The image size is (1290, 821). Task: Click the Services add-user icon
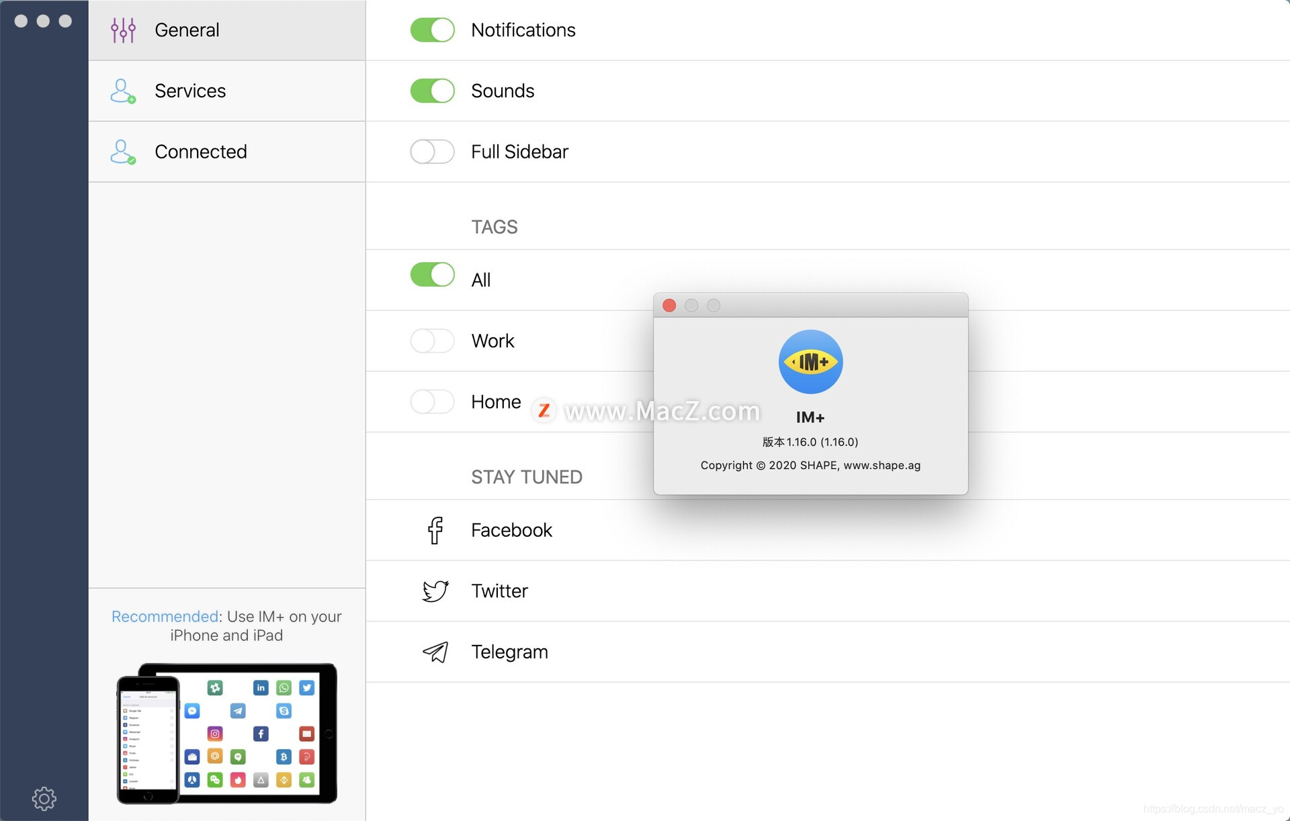click(x=123, y=91)
